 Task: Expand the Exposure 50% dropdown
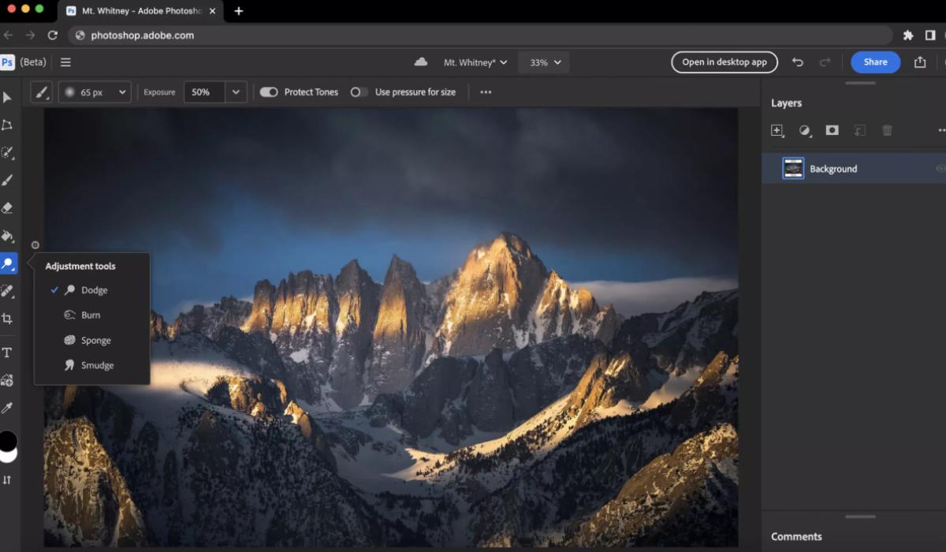coord(236,92)
